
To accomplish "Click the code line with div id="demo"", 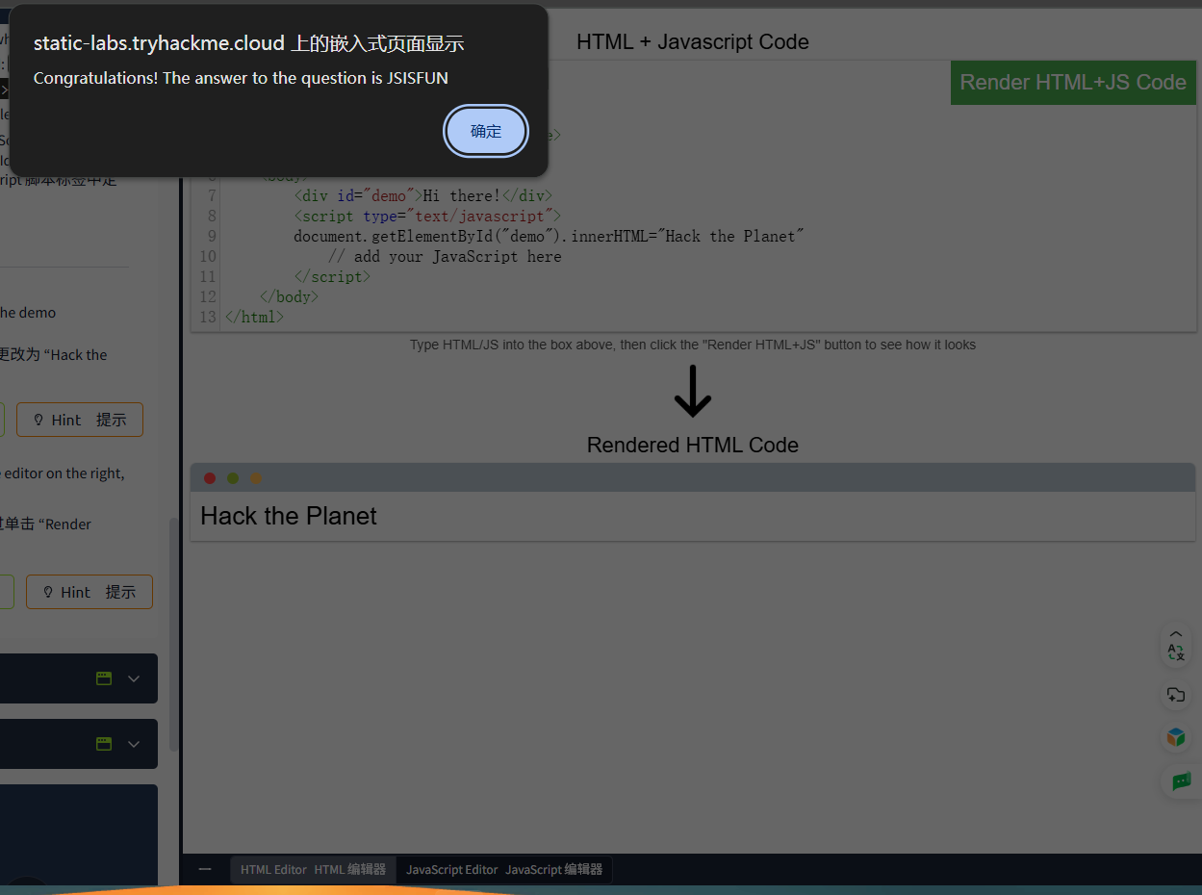I will 422,196.
